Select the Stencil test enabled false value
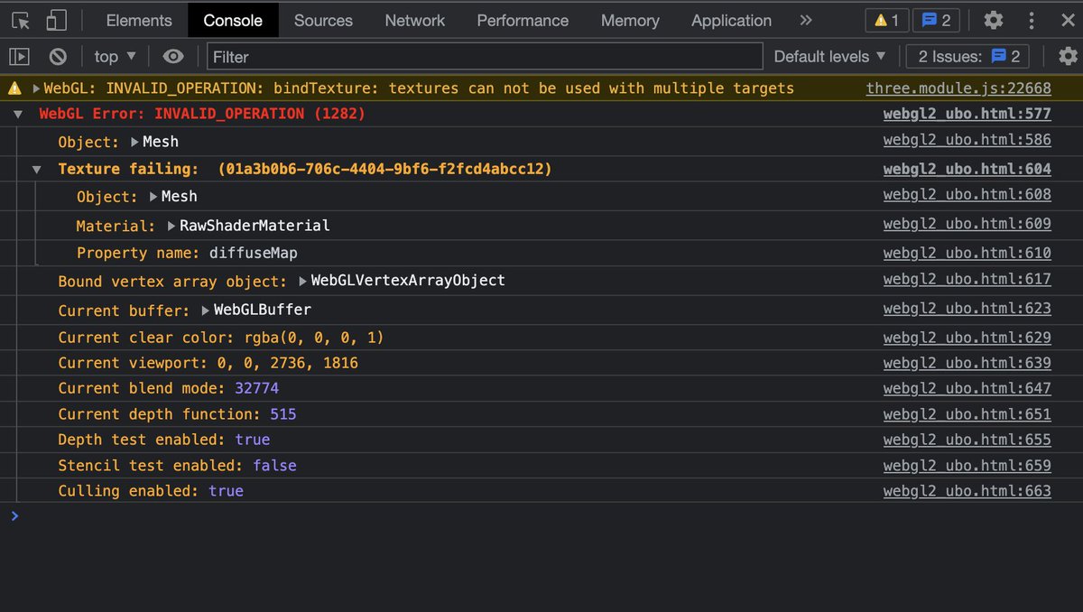Image resolution: width=1083 pixels, height=612 pixels. click(x=274, y=466)
